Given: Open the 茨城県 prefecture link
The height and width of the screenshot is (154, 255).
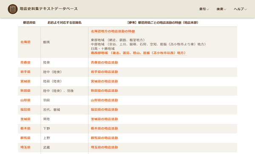Looking at the screenshot, I should (25, 119).
